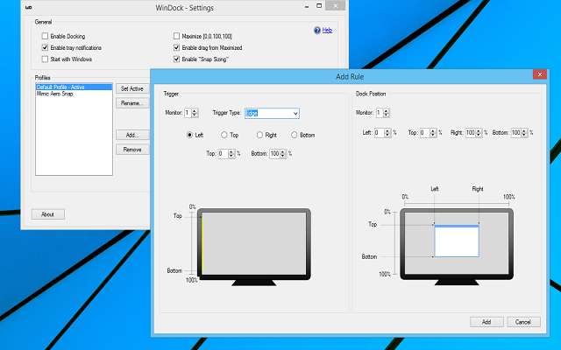This screenshot has height=350, width=561.
Task: Toggle Enable tray notifications checkbox
Action: tap(46, 47)
